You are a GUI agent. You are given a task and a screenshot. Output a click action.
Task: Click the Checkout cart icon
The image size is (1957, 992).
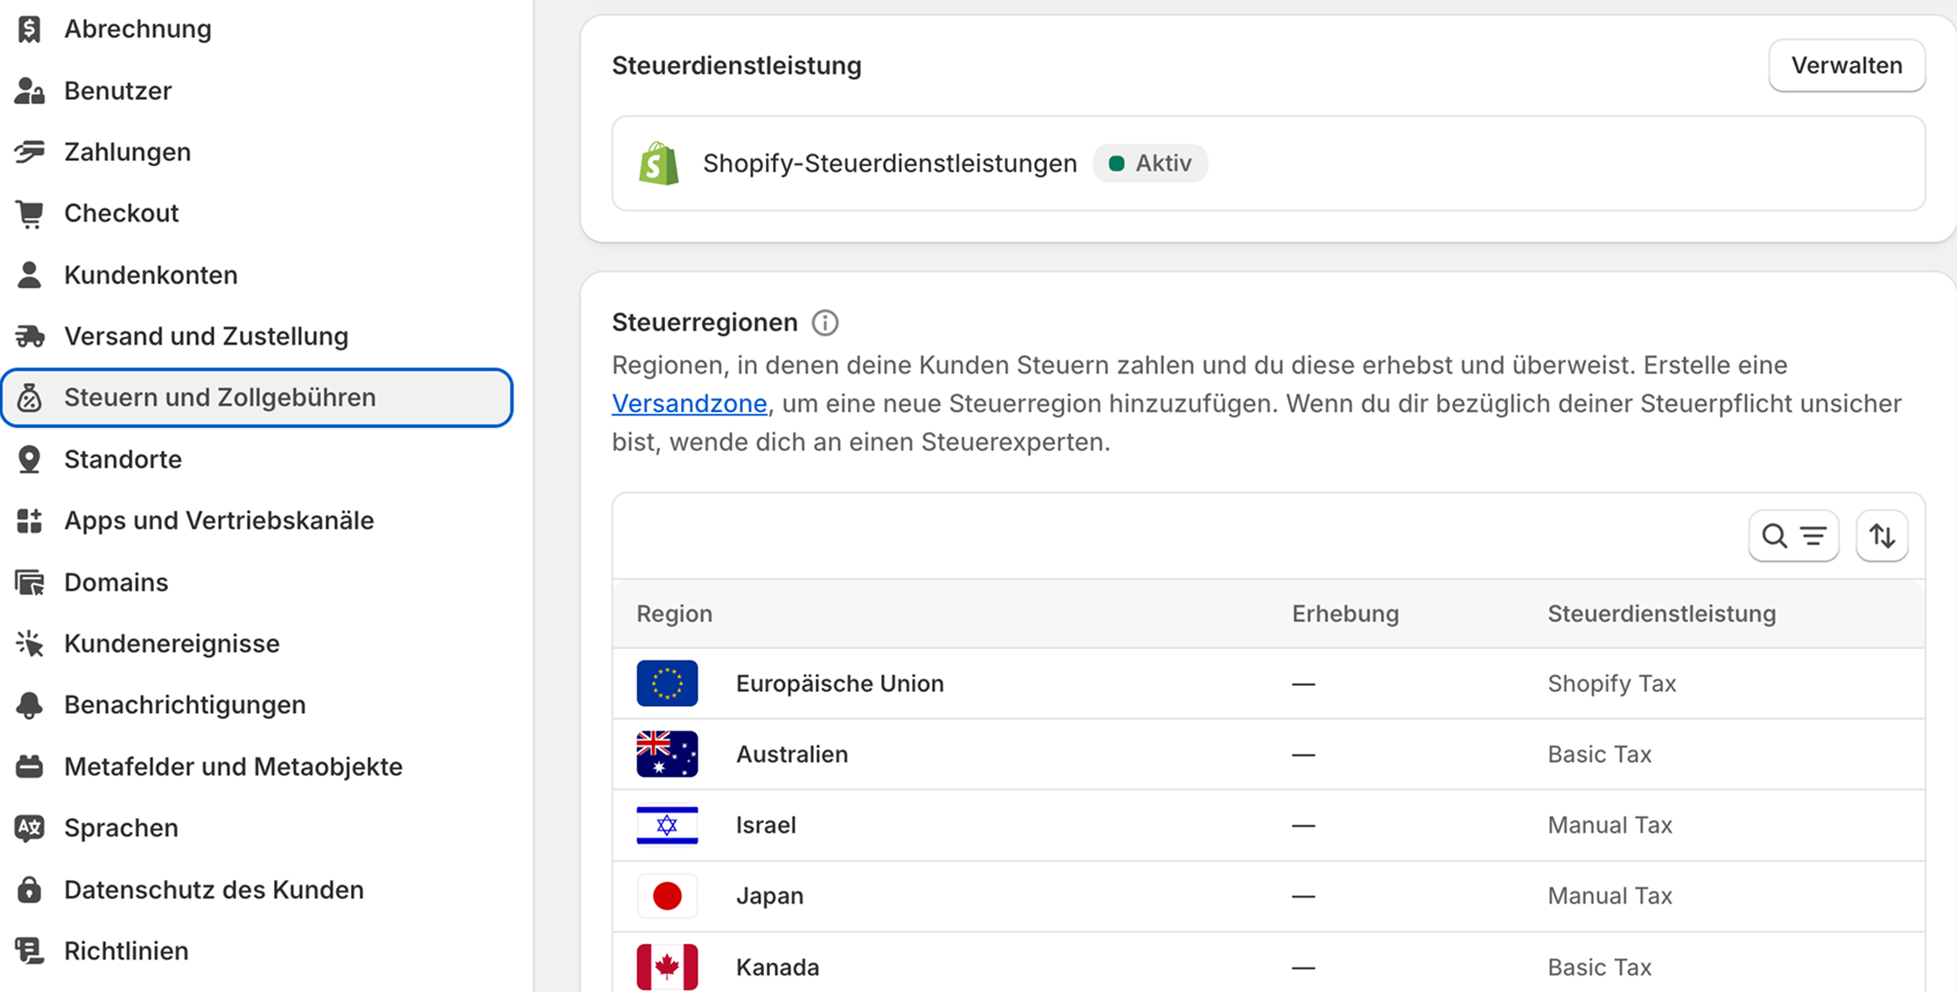[29, 213]
